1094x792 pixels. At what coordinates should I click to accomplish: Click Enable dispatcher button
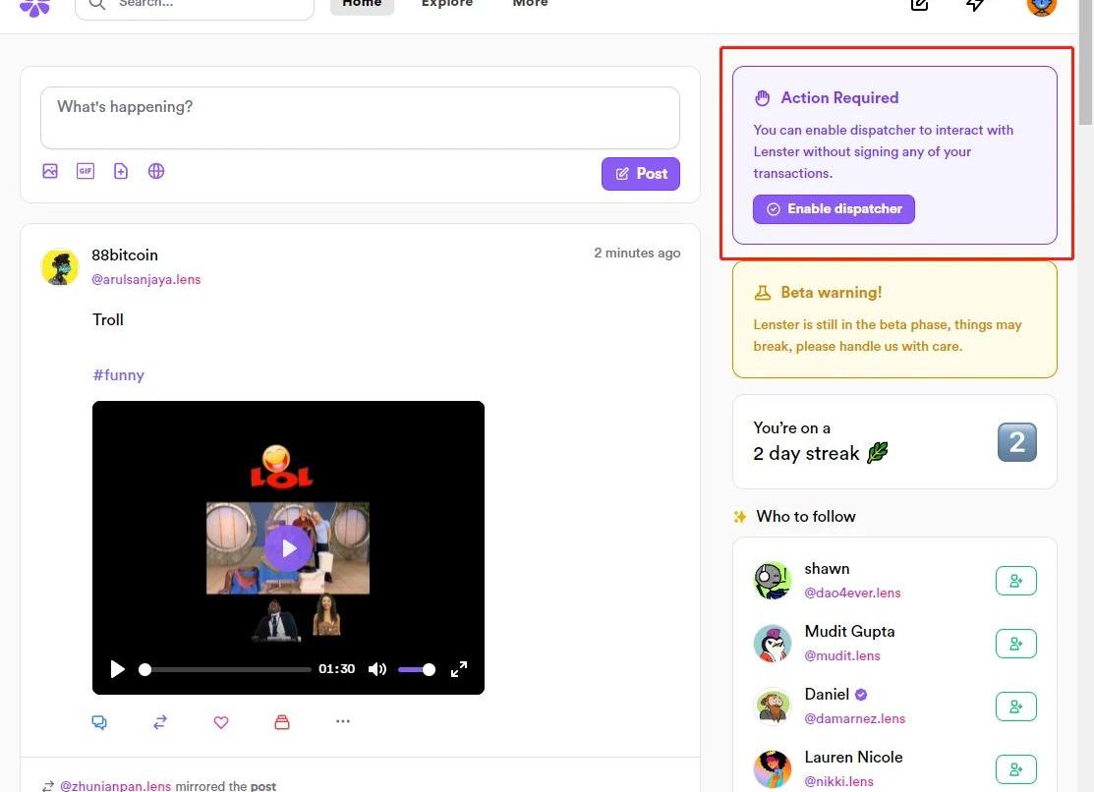coord(834,209)
